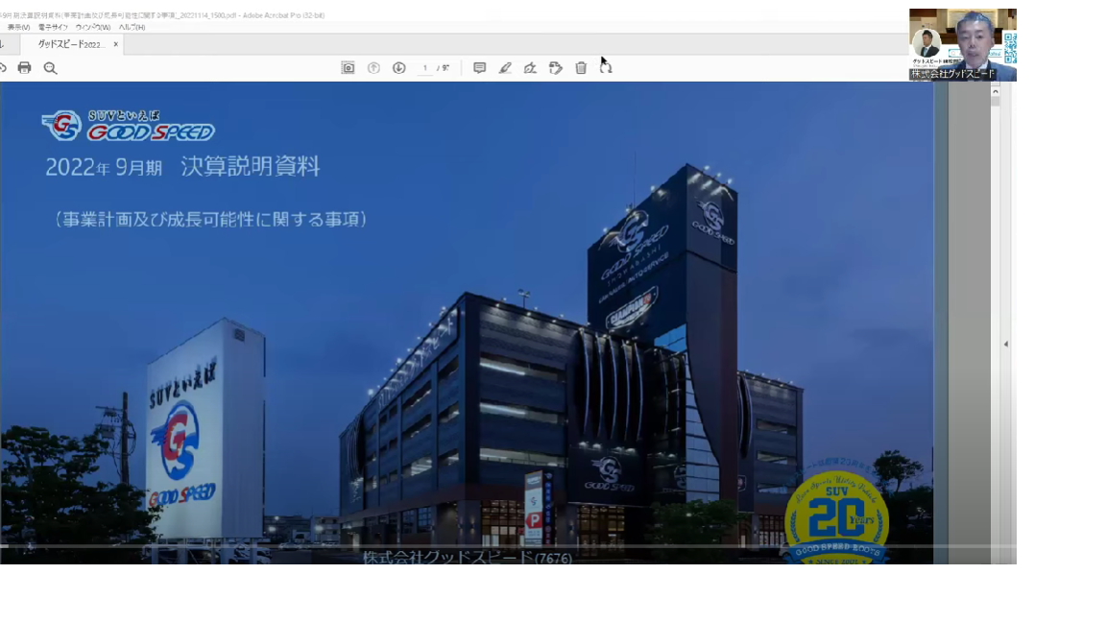
Task: Open the ヘルプ(H) menu
Action: 132,27
